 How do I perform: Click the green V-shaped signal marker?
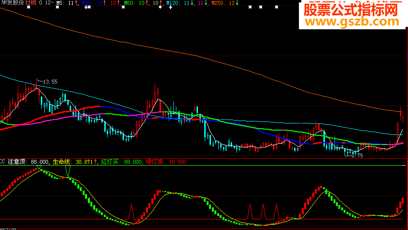(68, 171)
